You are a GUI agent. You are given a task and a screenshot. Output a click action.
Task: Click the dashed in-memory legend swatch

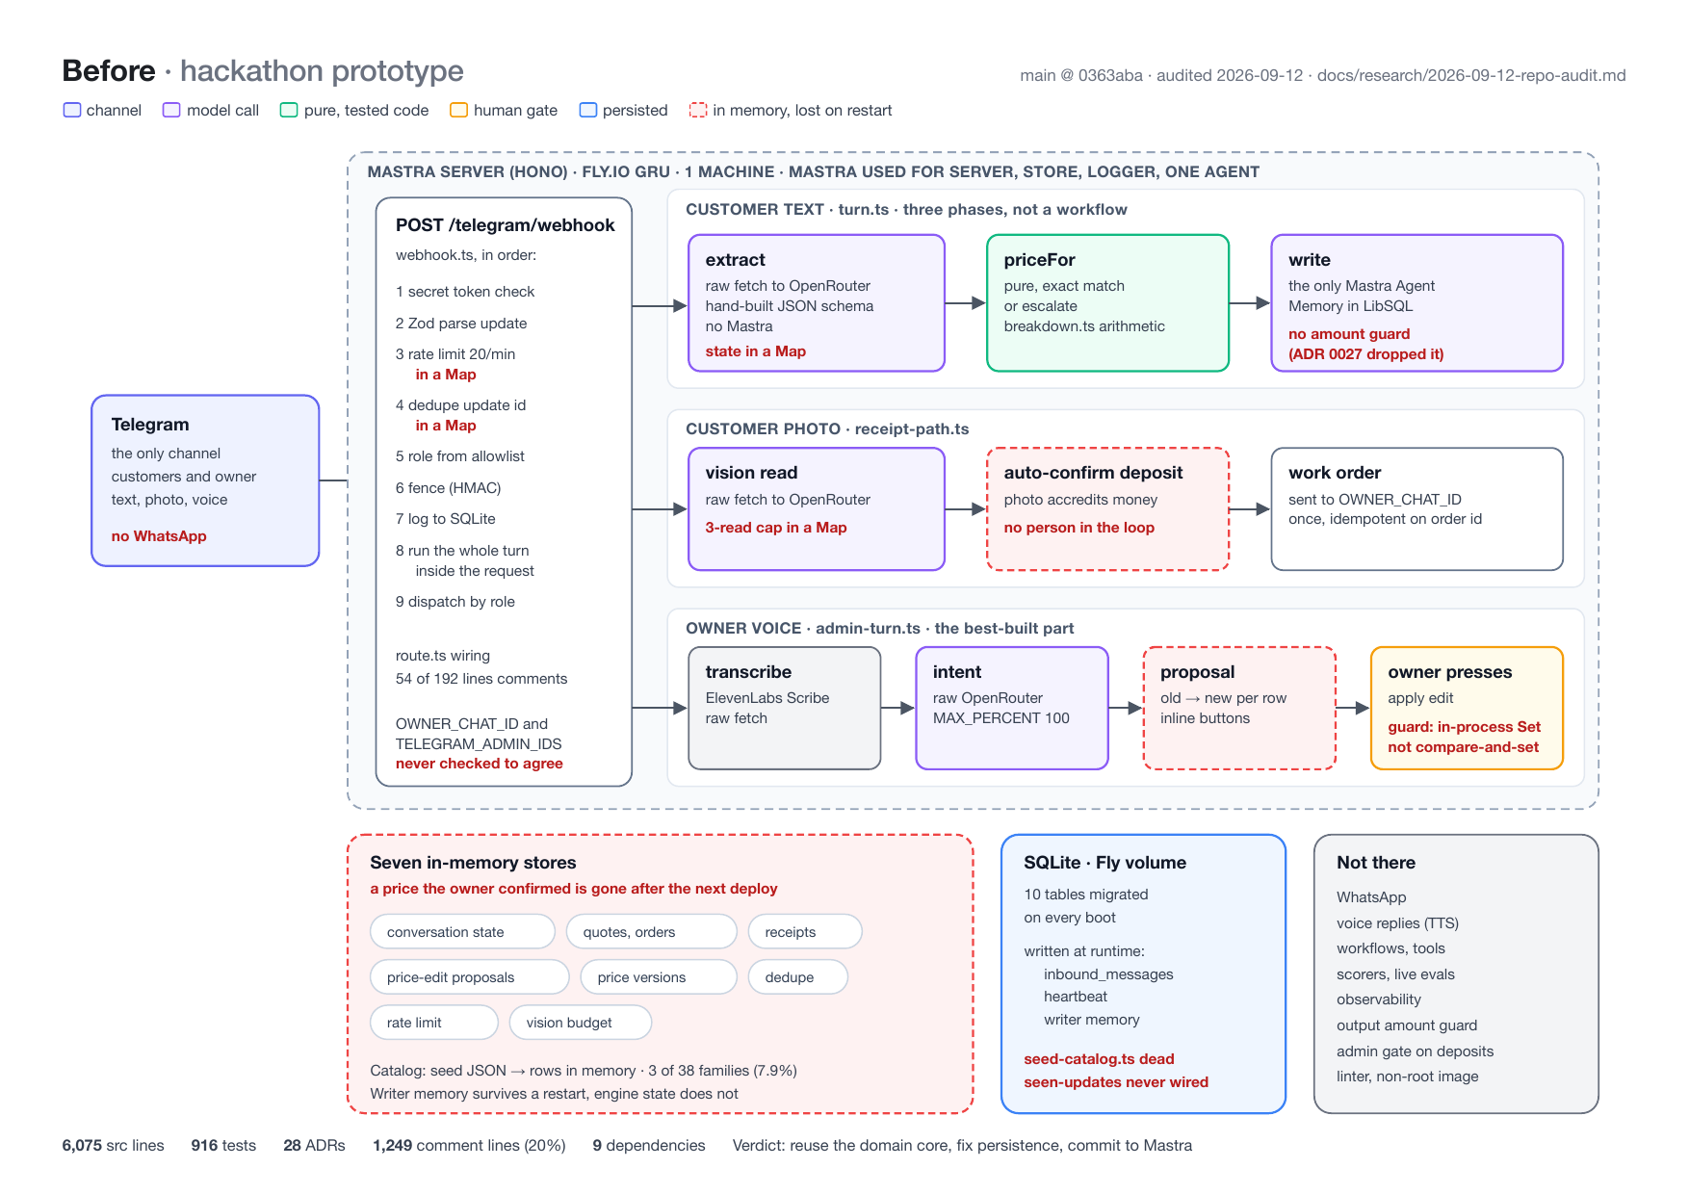click(x=698, y=110)
